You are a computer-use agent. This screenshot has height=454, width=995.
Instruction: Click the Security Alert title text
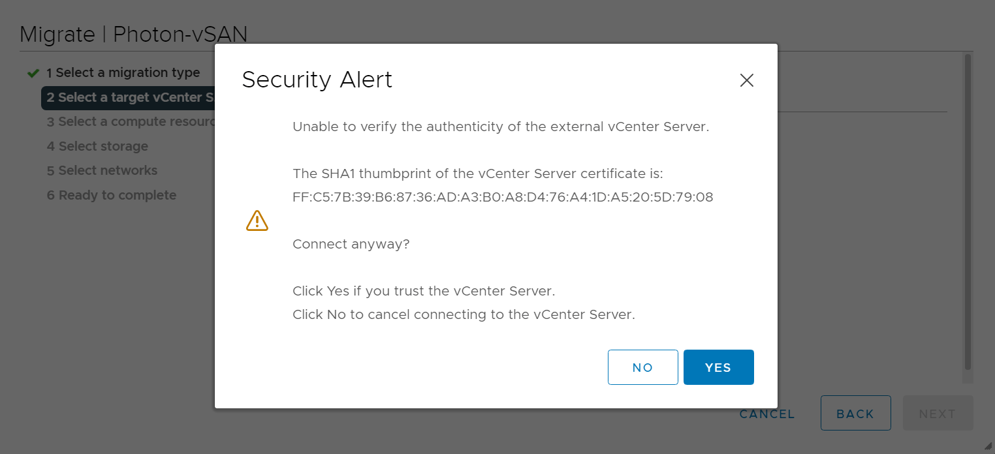point(317,80)
